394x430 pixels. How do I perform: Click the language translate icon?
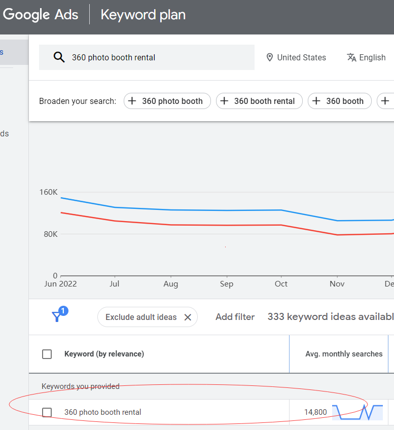(351, 57)
